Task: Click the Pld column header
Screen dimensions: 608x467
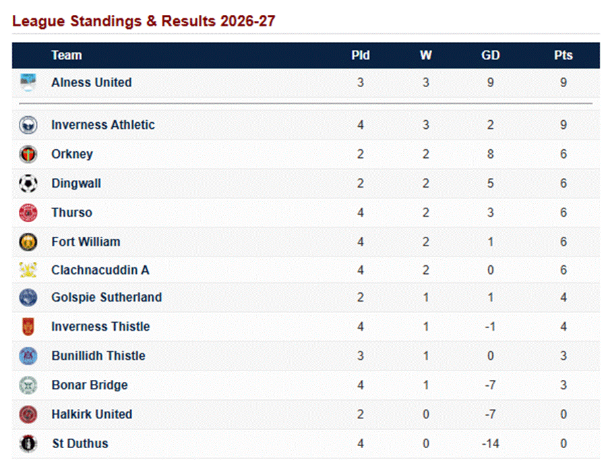Action: (361, 55)
